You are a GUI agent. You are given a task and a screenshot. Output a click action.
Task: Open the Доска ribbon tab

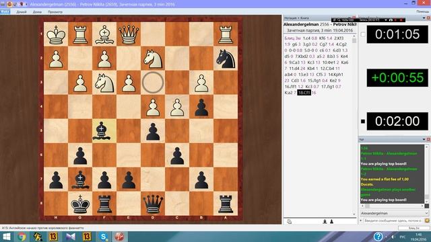(x=37, y=12)
